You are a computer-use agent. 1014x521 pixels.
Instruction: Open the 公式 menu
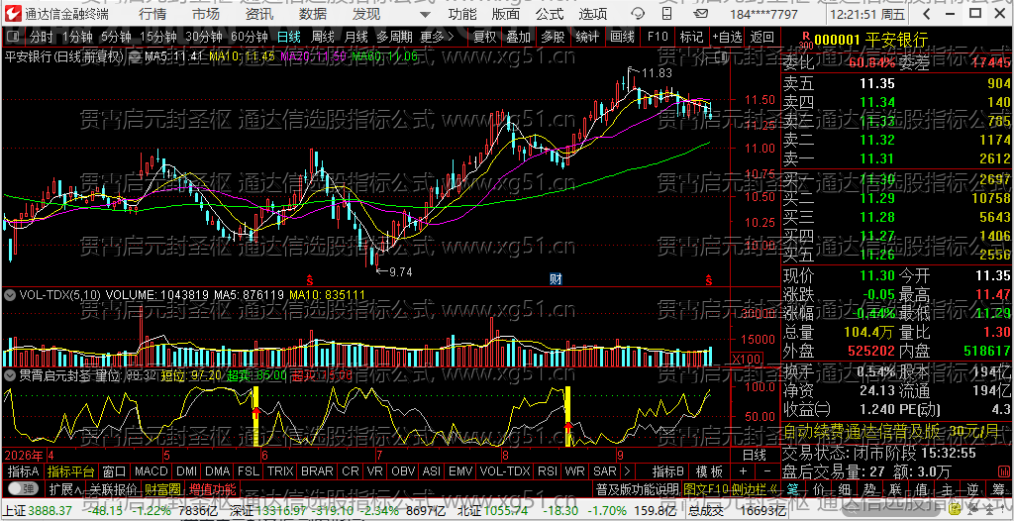pos(549,14)
